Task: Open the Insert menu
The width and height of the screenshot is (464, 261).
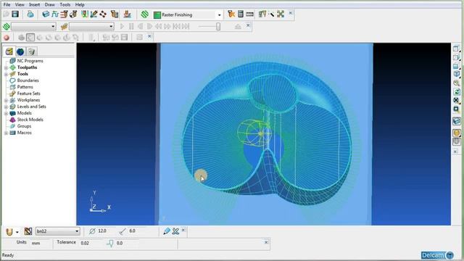Action: click(34, 5)
